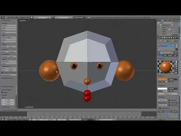The width and height of the screenshot is (181, 136).
Task: Enable the Shadeless checkbox
Action: [169, 100]
